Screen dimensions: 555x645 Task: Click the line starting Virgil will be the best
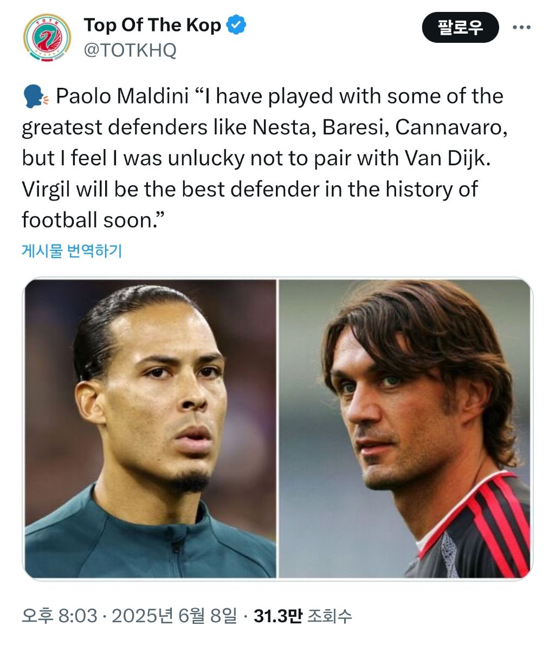pyautogui.click(x=250, y=190)
